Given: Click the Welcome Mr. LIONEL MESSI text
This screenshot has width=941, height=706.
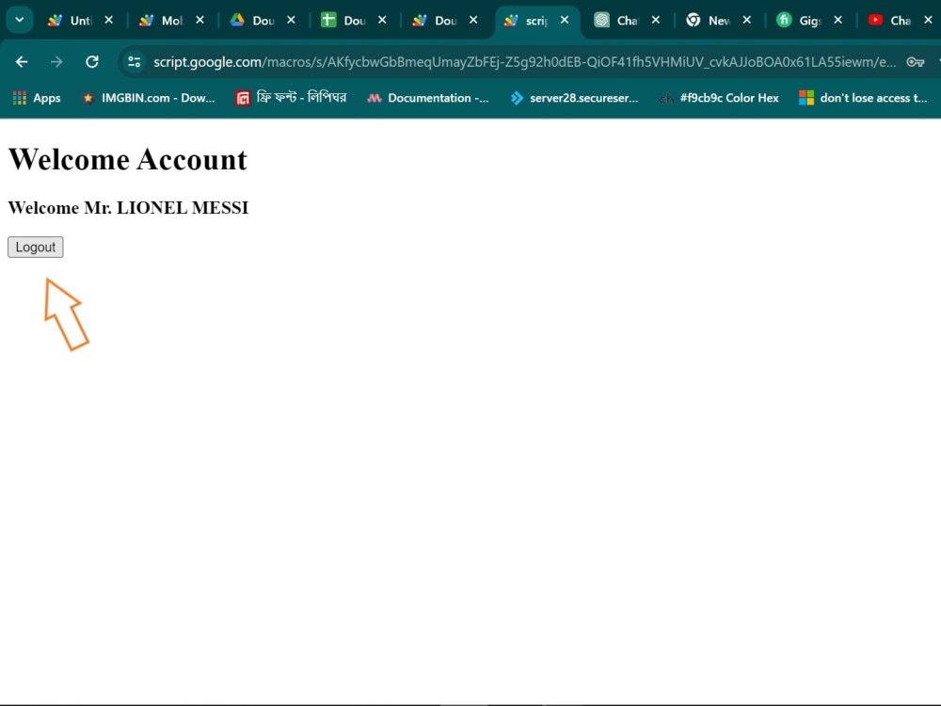Looking at the screenshot, I should 128,208.
